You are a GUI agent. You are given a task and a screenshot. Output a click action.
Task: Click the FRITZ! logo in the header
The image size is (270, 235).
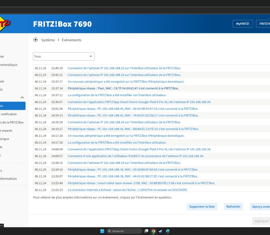point(5,24)
